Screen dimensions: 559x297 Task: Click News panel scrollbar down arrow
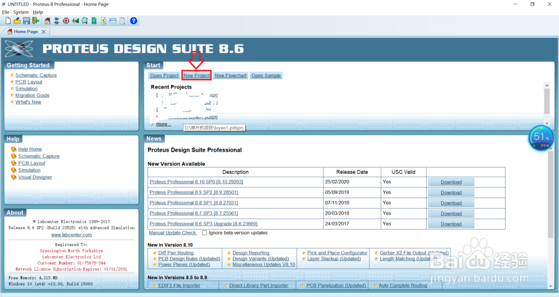(551, 286)
